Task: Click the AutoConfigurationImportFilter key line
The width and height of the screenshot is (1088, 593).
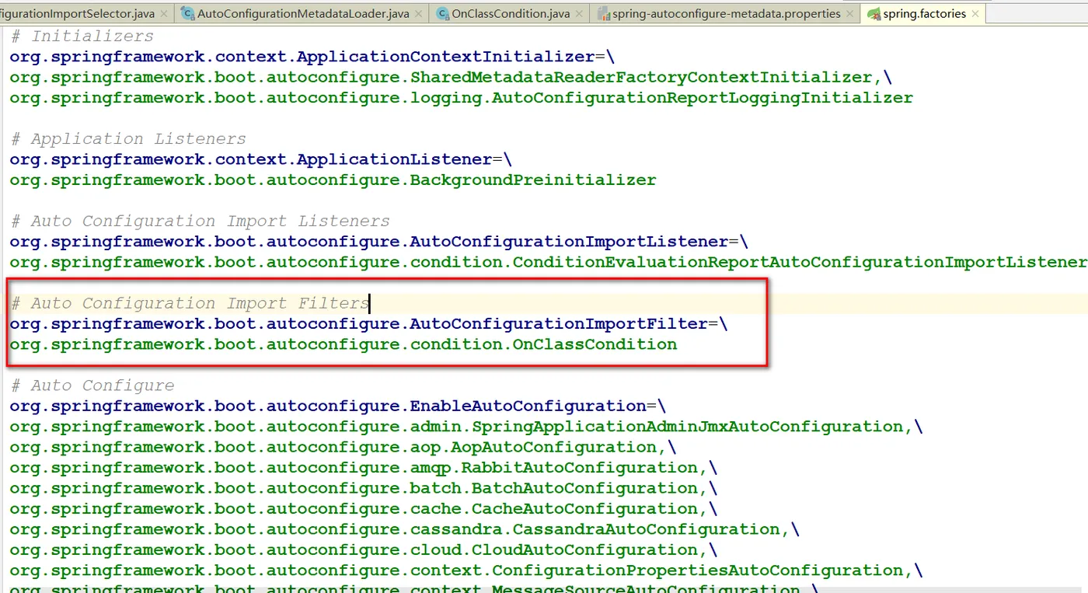Action: (x=369, y=323)
